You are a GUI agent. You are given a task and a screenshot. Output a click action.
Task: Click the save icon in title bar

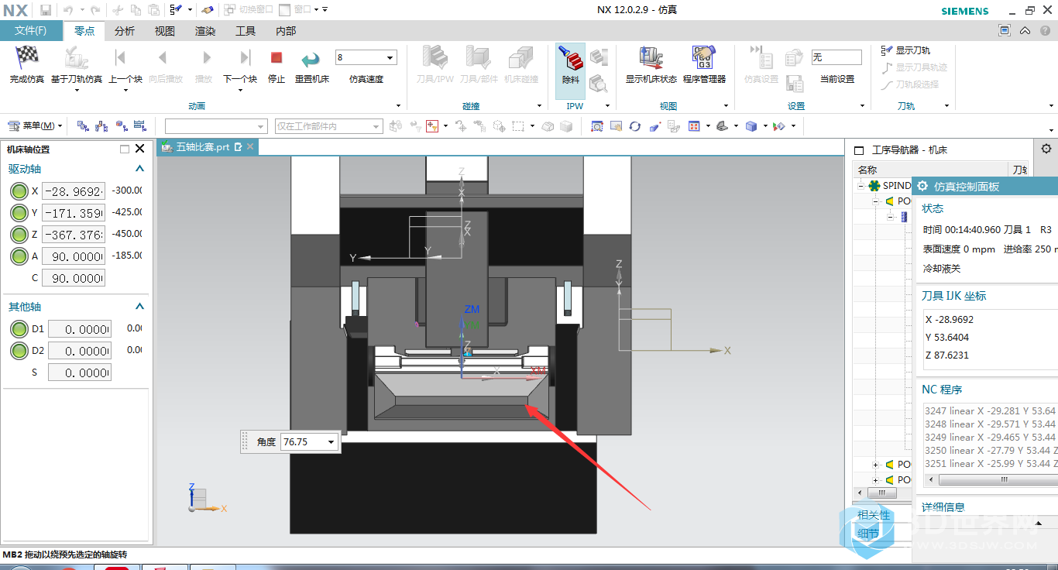point(46,9)
